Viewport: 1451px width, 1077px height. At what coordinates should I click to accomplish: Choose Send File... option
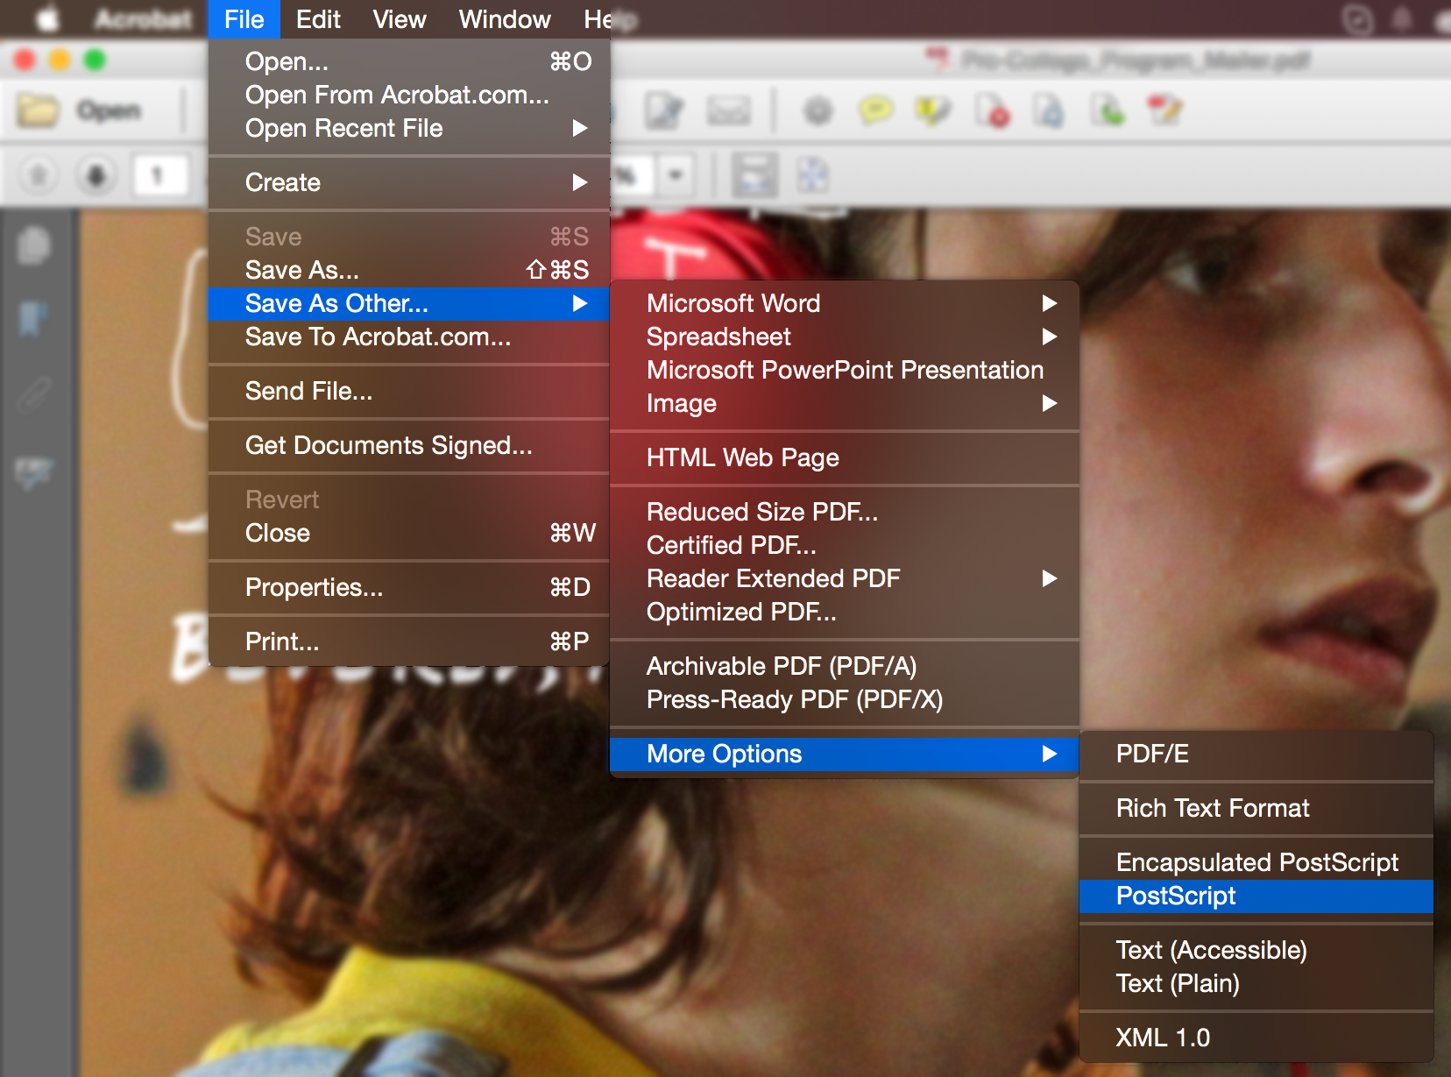pyautogui.click(x=409, y=391)
